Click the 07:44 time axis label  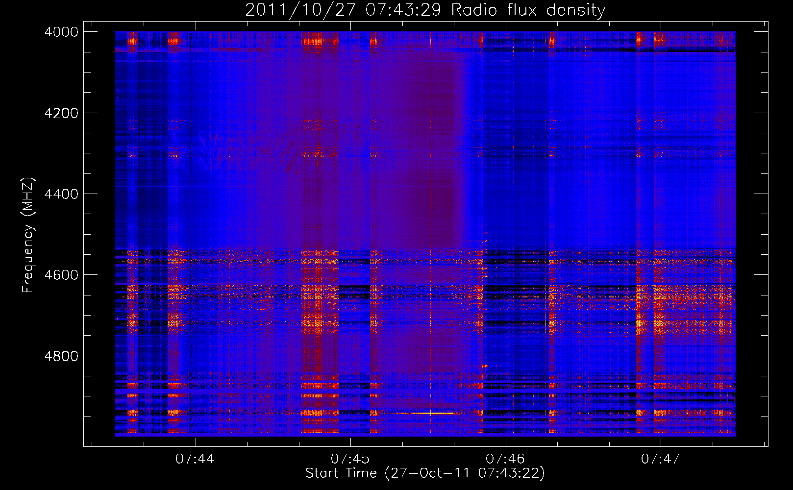195,459
